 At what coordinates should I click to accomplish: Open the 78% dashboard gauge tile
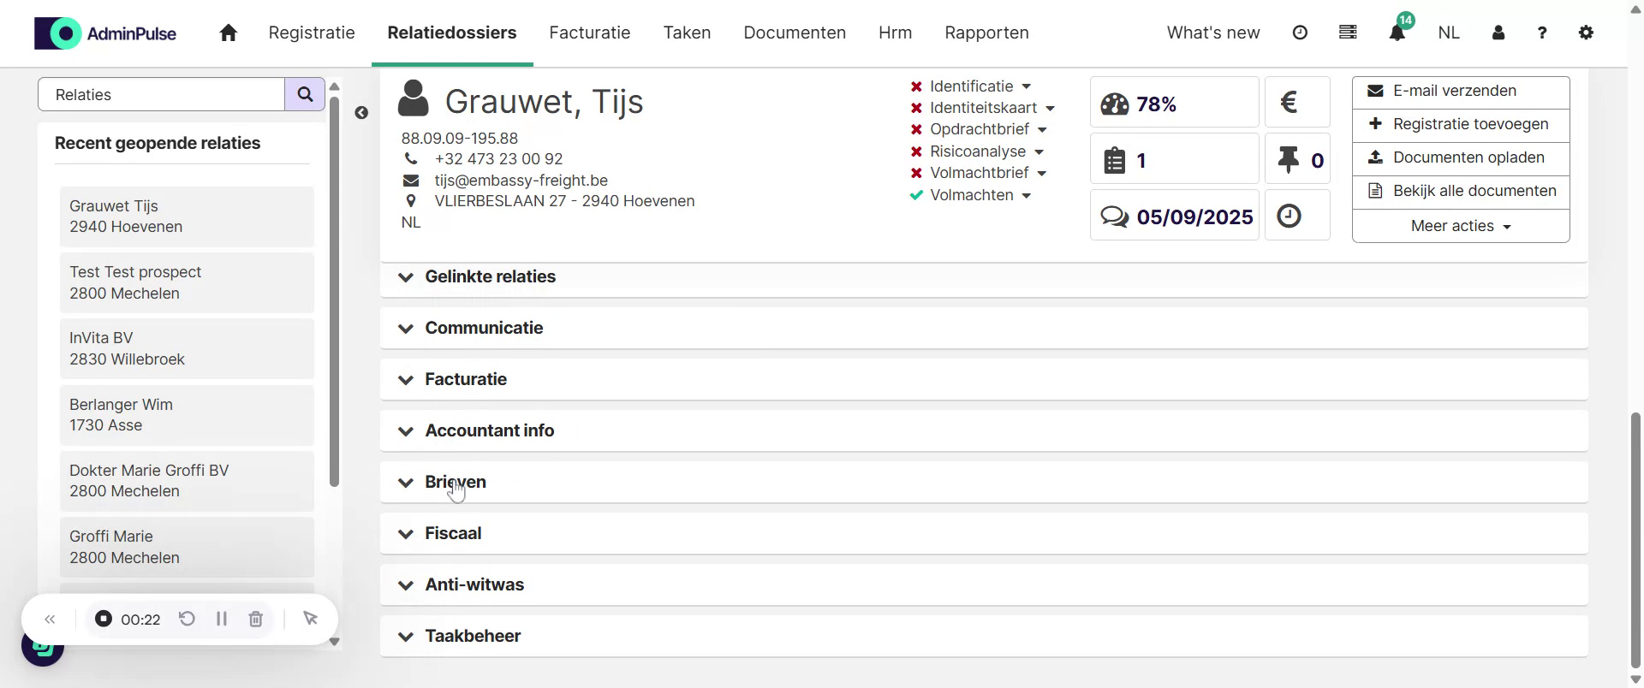(x=1174, y=102)
